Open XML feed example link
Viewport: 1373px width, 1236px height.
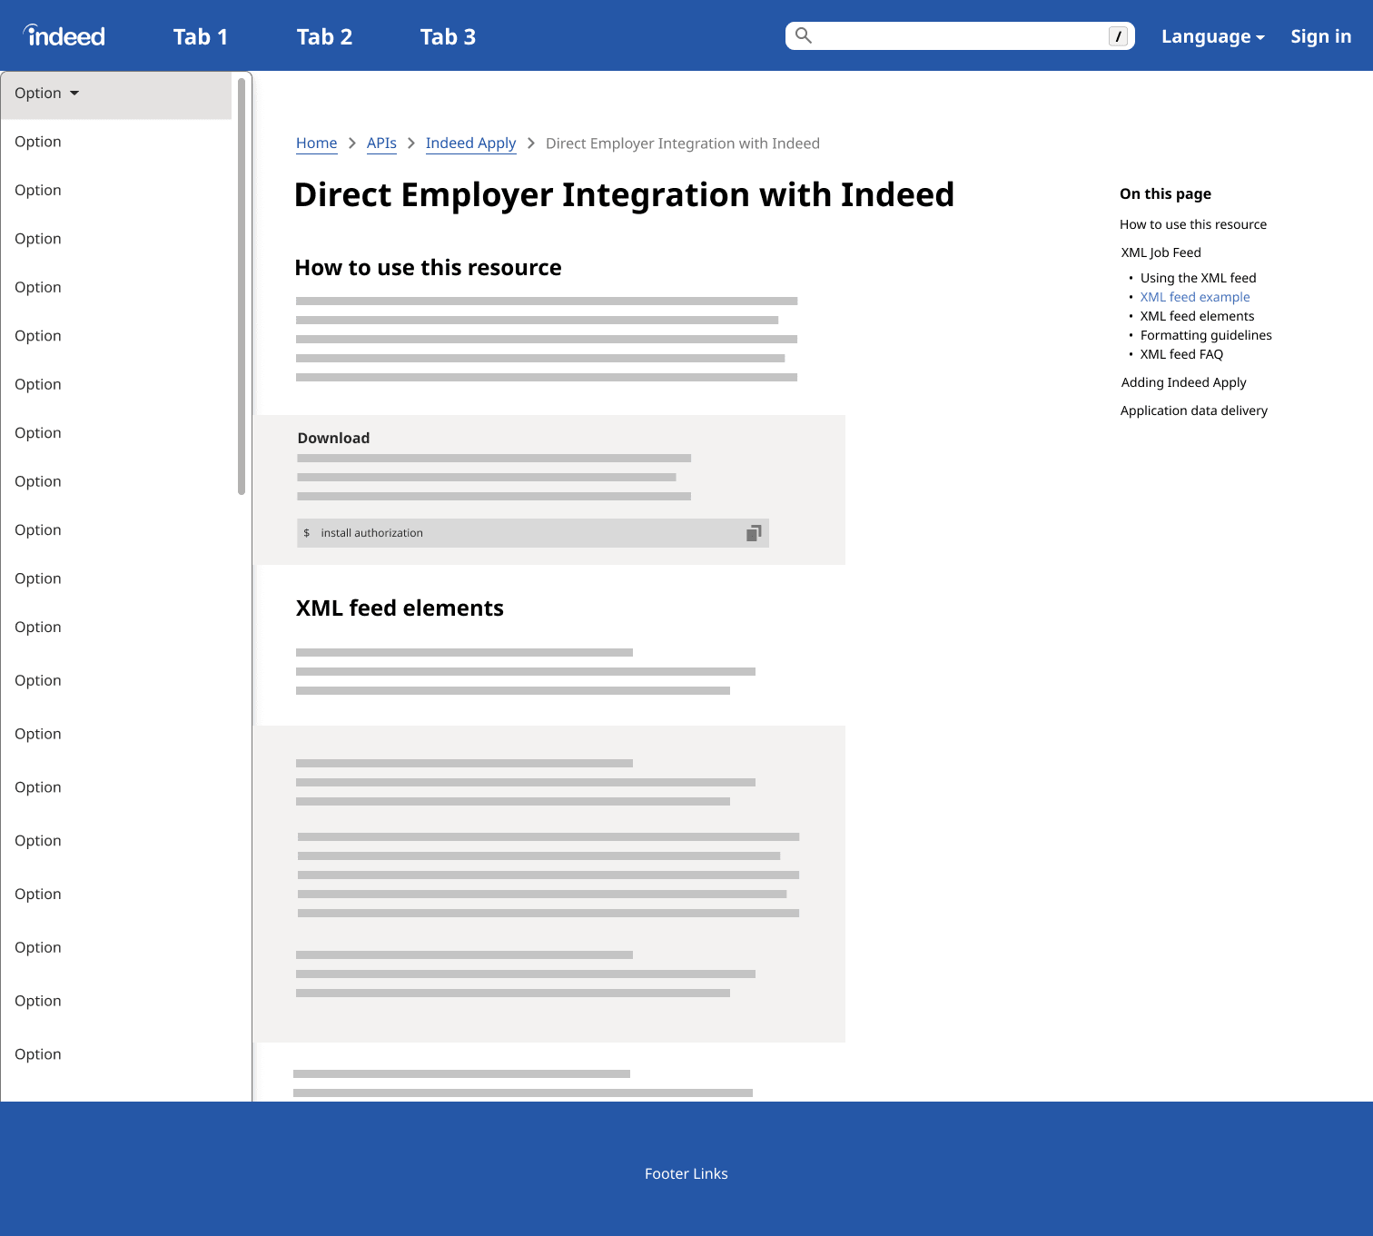(x=1195, y=297)
